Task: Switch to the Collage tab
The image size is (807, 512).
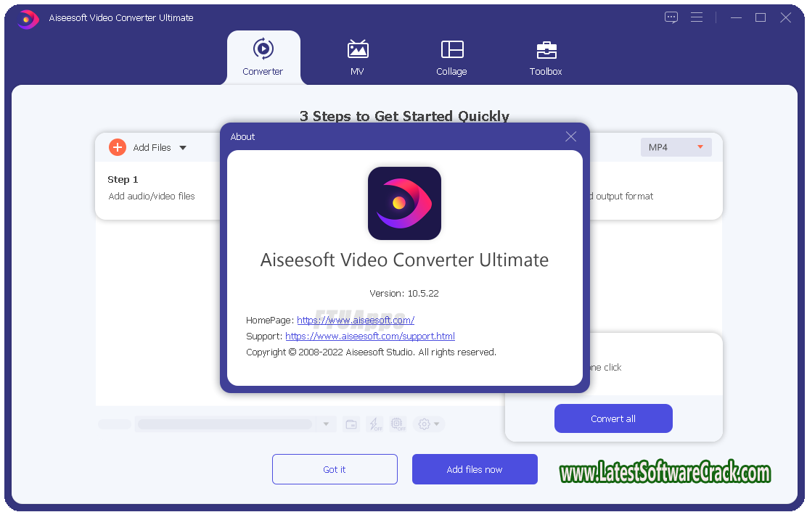Action: 451,58
